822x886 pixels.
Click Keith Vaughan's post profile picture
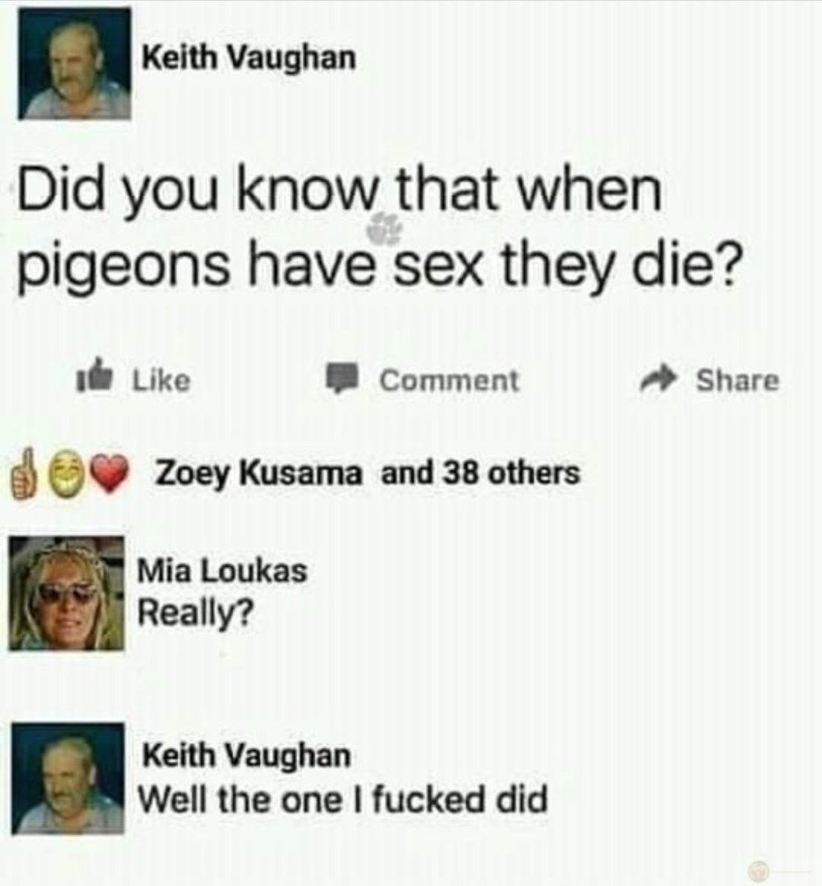(74, 64)
